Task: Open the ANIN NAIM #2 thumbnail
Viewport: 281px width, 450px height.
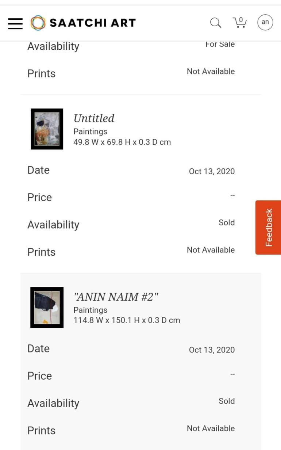Action: tap(47, 308)
